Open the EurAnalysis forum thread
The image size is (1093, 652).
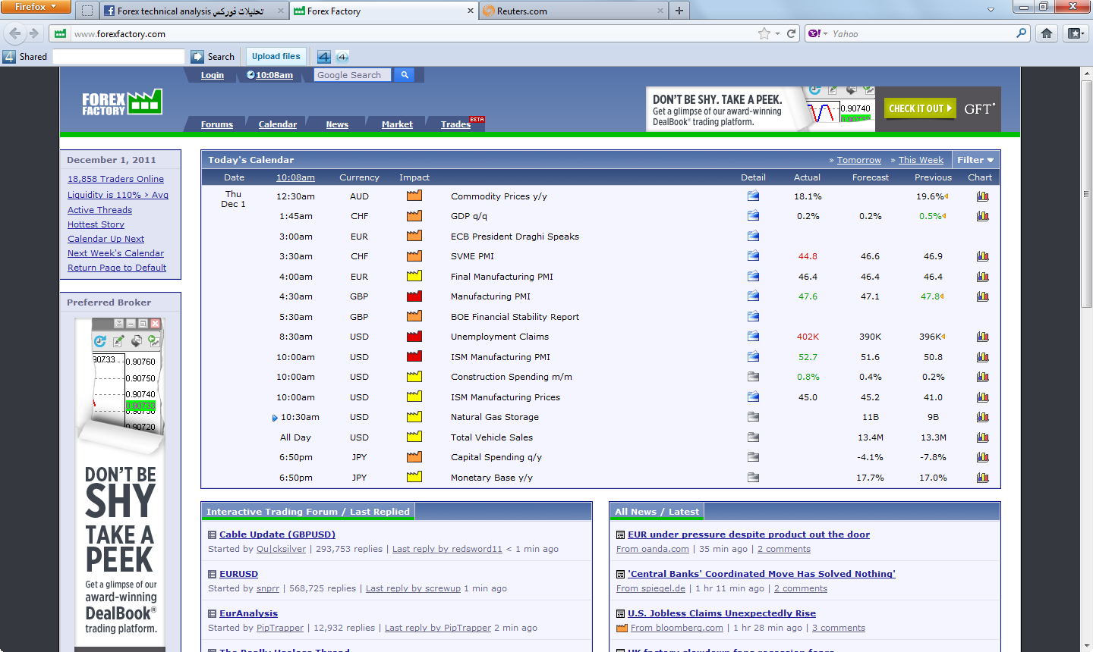click(x=248, y=613)
